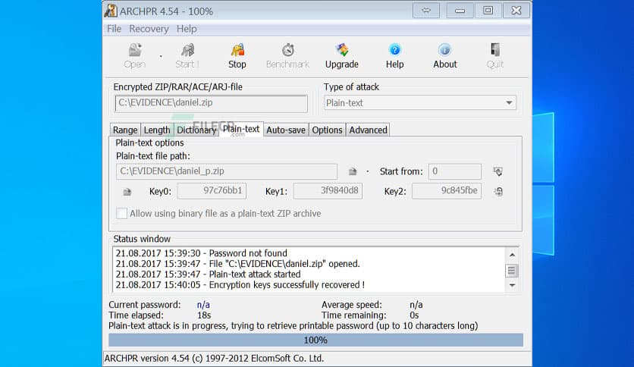Click the double-arrow title bar button

(x=425, y=11)
